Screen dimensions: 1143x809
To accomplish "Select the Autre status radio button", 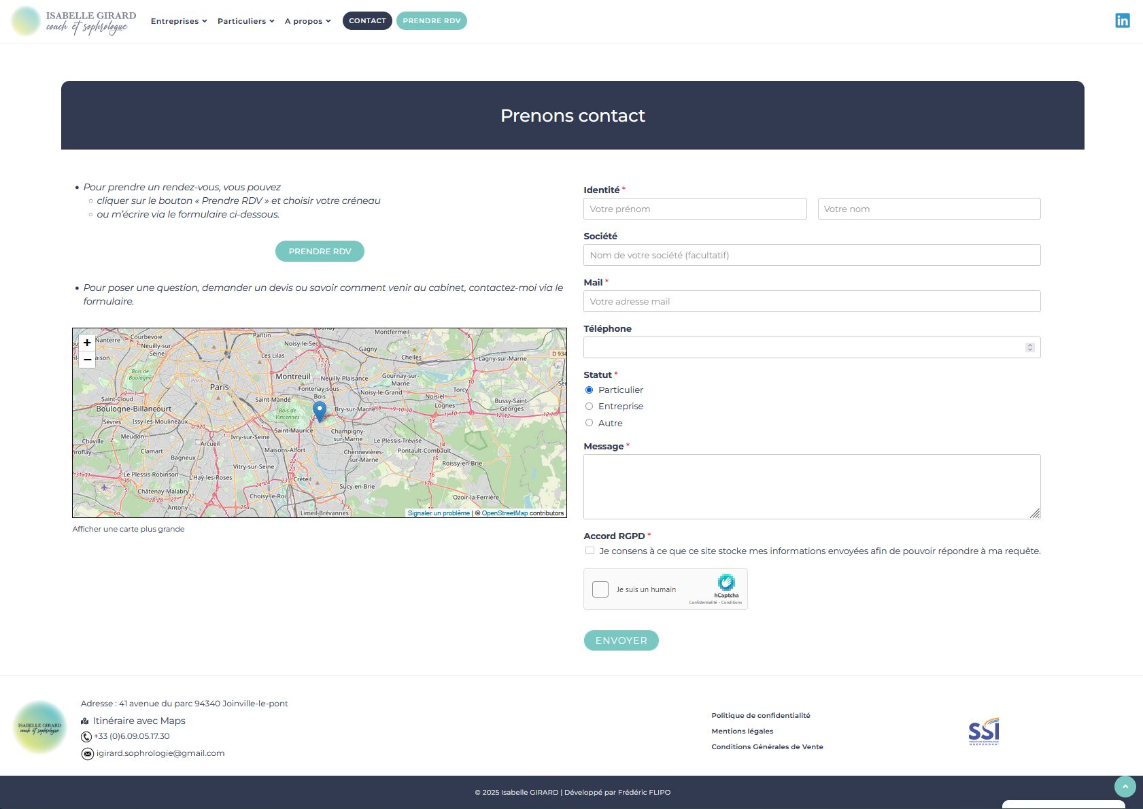I will (x=590, y=423).
